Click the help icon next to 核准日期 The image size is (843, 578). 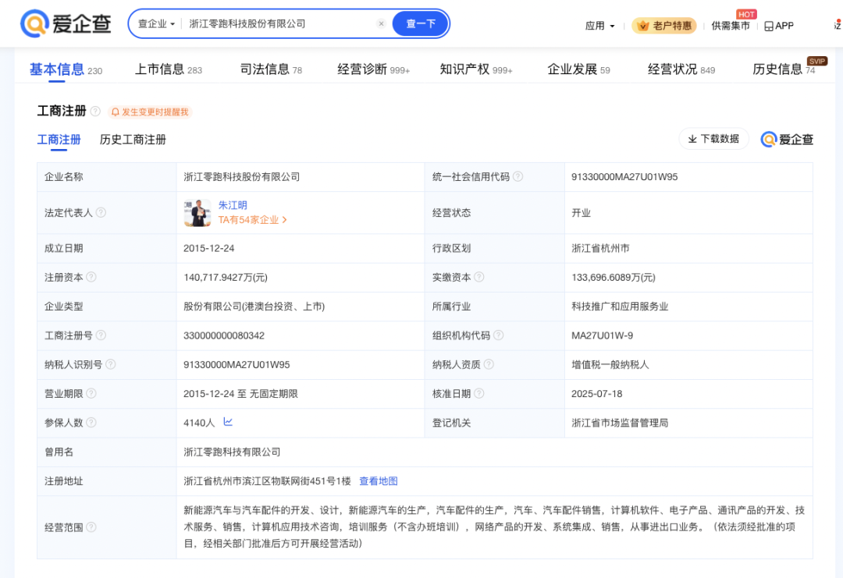point(479,394)
